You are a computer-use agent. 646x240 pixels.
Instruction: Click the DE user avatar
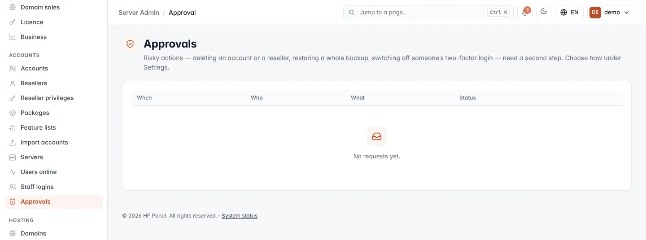click(x=595, y=13)
